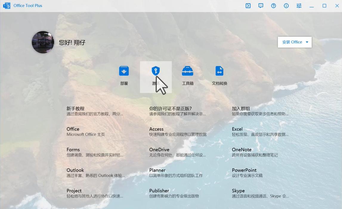This screenshot has width=342, height=209.
Task: Open the settings sliders icon
Action: pyautogui.click(x=299, y=6)
